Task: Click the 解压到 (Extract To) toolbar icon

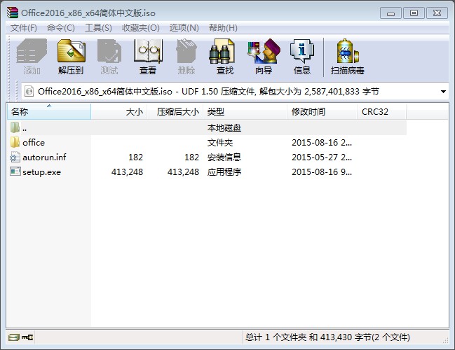Action: pos(71,52)
